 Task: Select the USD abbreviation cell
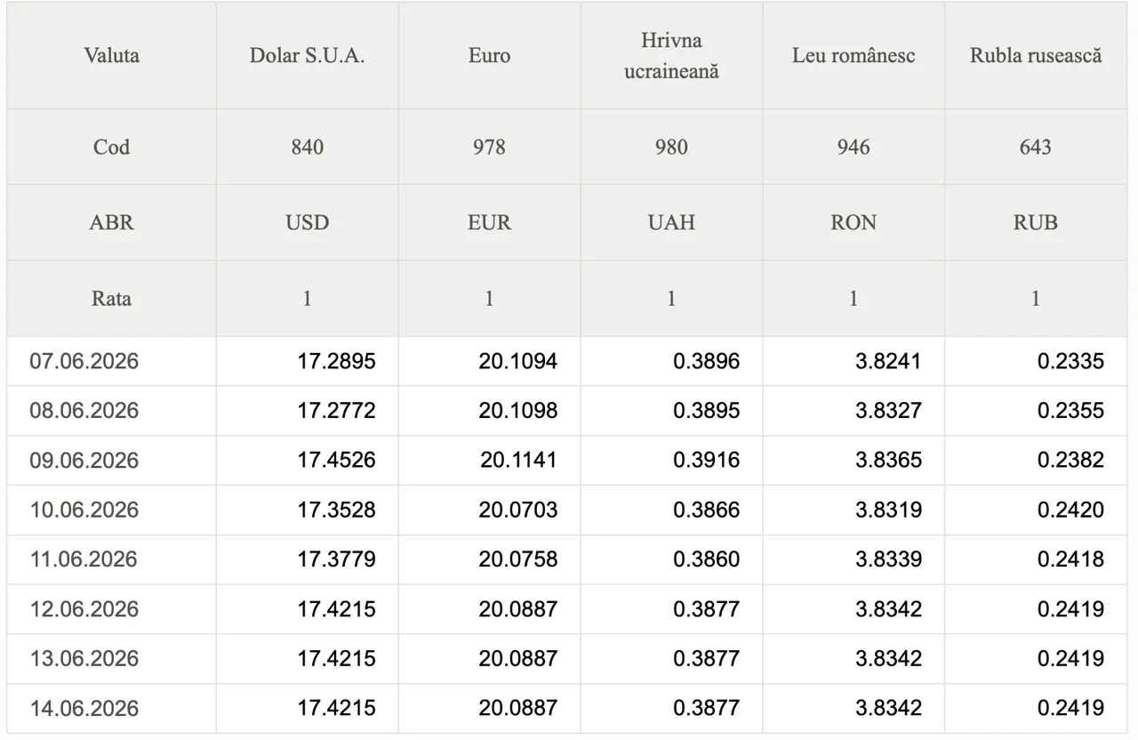[307, 222]
